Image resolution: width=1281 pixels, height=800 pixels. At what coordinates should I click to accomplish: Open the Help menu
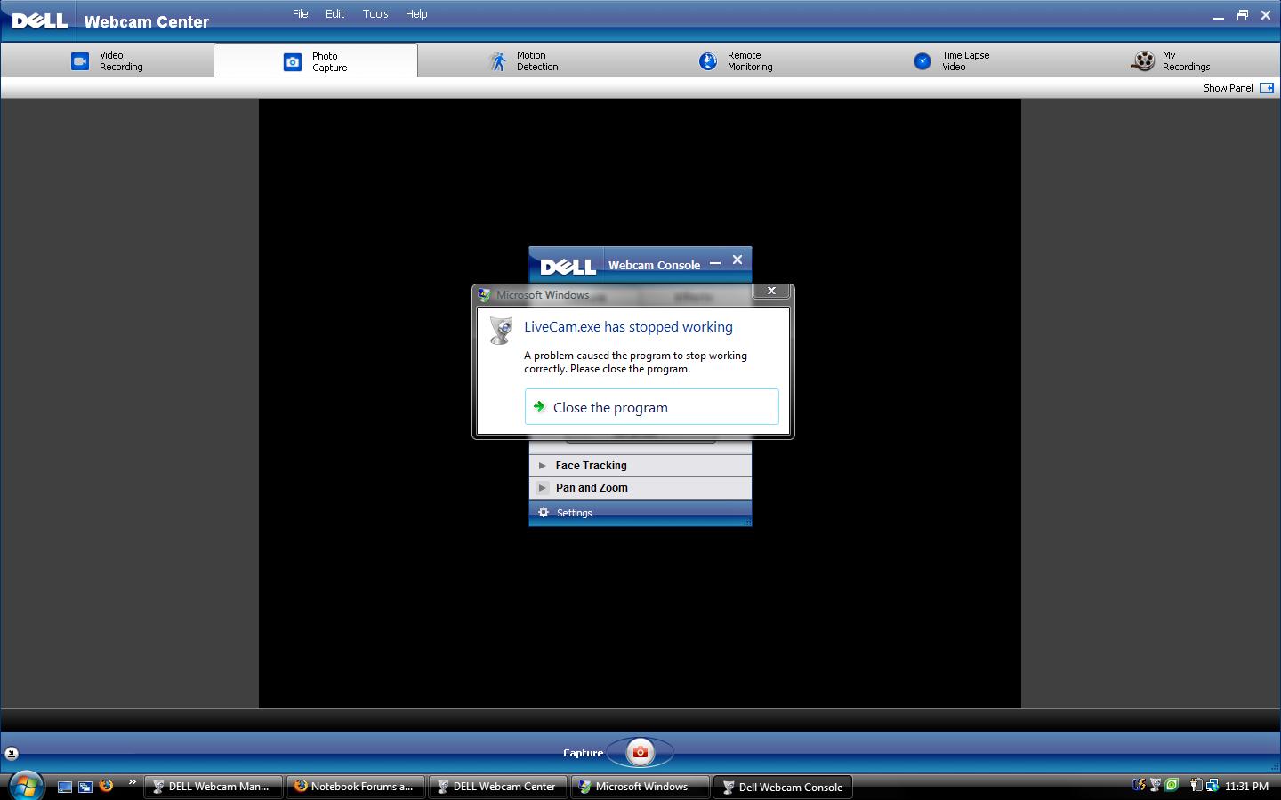416,14
